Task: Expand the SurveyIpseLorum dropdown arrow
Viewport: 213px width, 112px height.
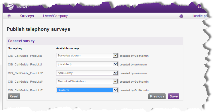Action: (x=115, y=55)
